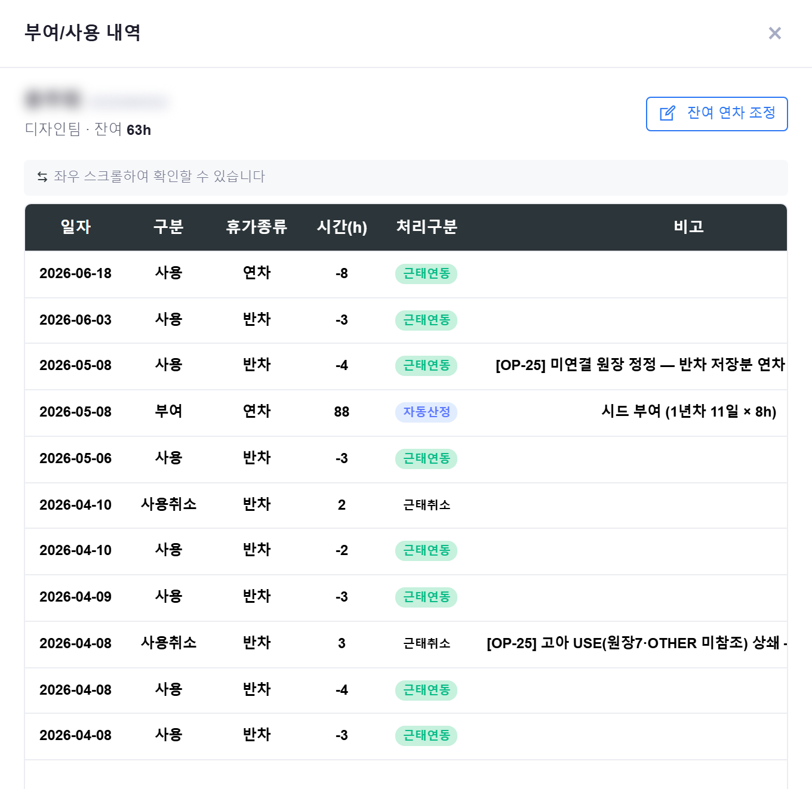This screenshot has width=812, height=789.
Task: Click the 처리구분 column header
Action: point(426,227)
